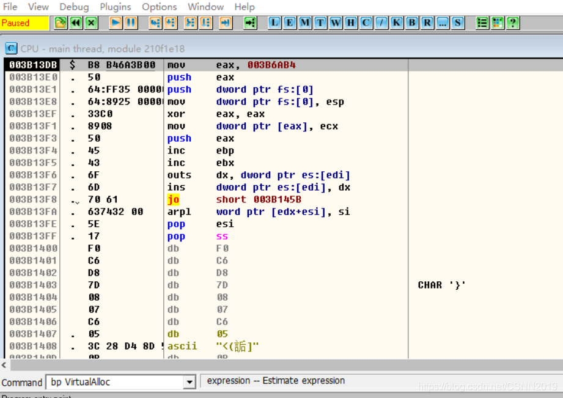The image size is (563, 398).
Task: Click the Paused status indicator
Action: (24, 23)
